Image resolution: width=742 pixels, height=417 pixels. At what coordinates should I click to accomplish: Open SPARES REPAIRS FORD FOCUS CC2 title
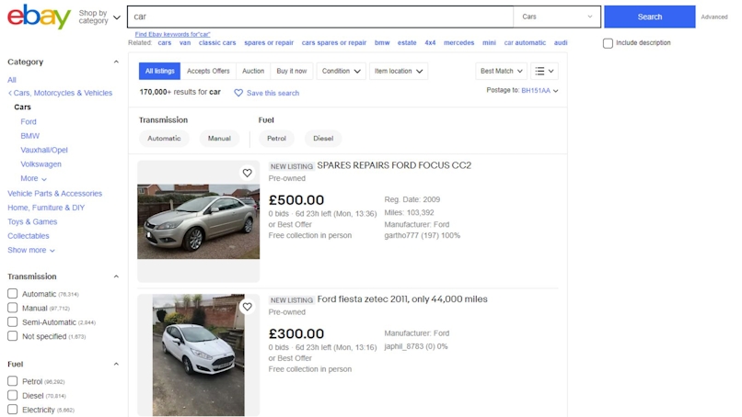pos(394,165)
